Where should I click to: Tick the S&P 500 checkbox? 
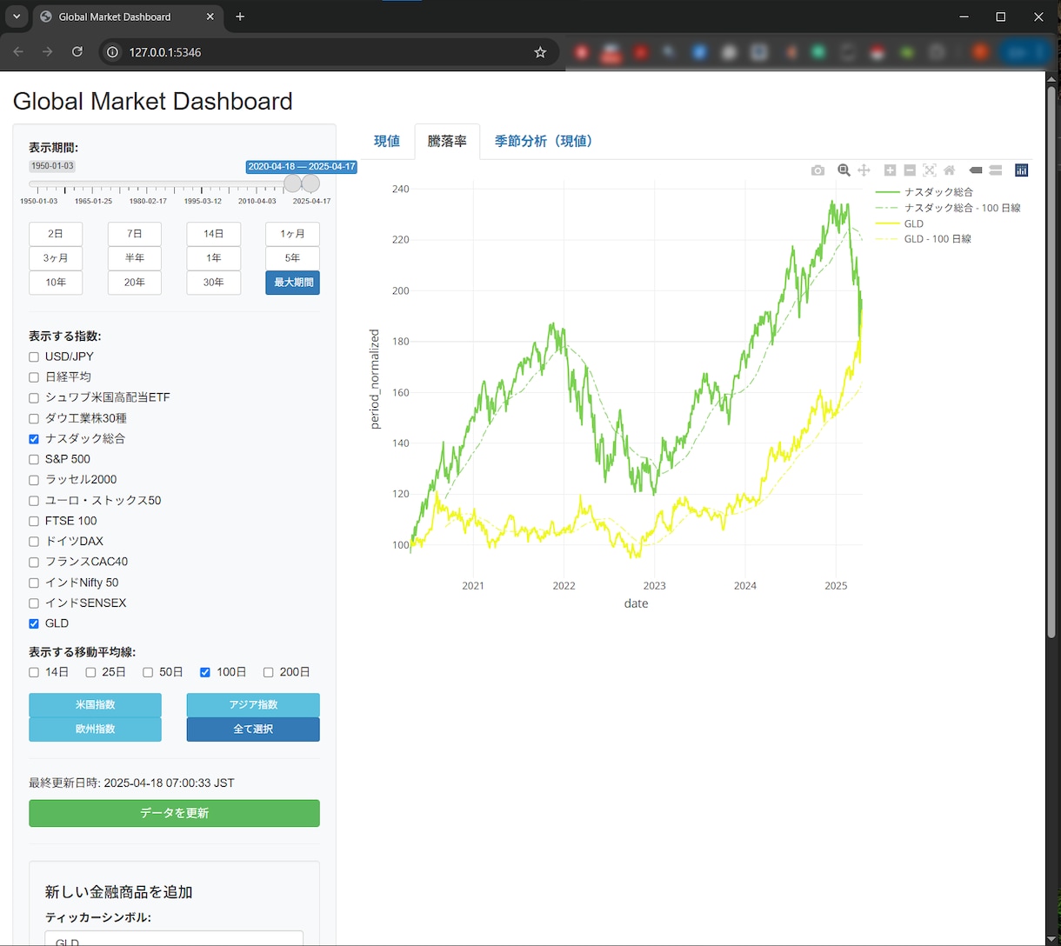[x=34, y=459]
